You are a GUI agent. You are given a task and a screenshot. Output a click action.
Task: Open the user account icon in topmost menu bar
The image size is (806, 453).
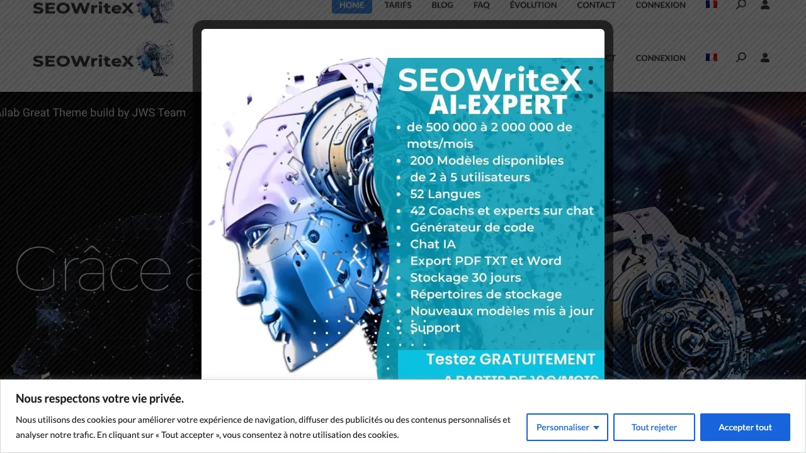pos(765,5)
